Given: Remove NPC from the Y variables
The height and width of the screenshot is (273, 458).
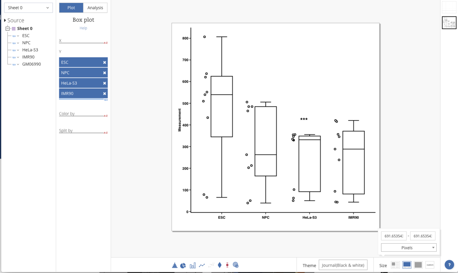Looking at the screenshot, I should 105,73.
